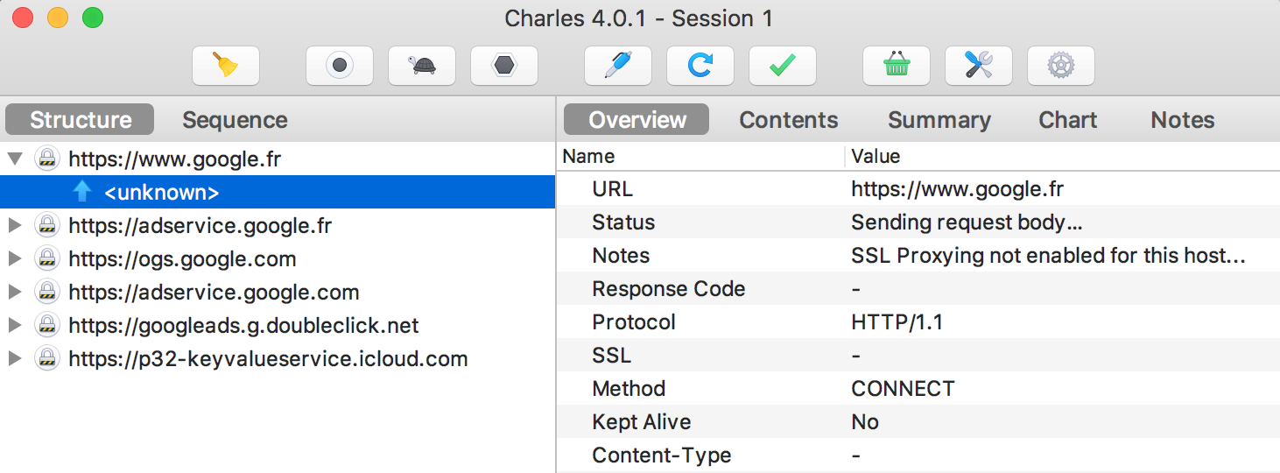Open the Summary tab
The image size is (1280, 473).
tap(939, 120)
